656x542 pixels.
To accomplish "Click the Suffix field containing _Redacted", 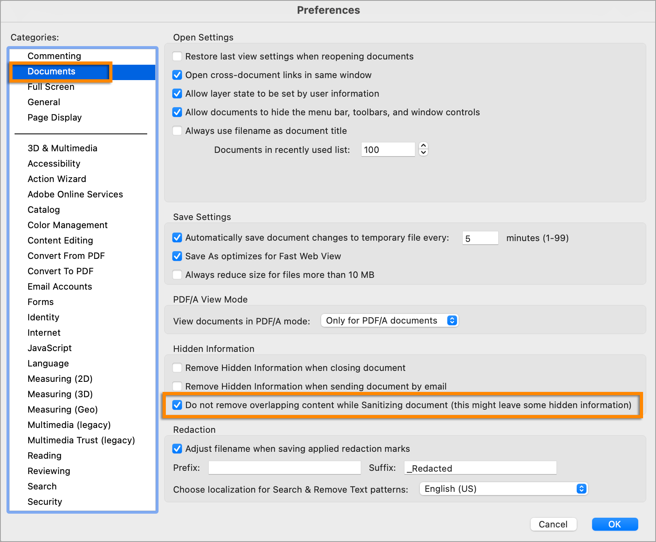I will coord(480,468).
